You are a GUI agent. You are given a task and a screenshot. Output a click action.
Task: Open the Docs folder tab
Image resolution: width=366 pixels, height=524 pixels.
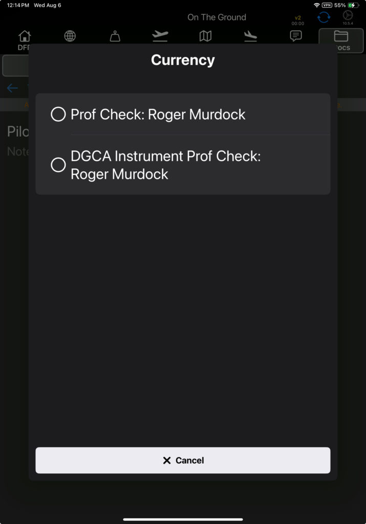(x=341, y=41)
